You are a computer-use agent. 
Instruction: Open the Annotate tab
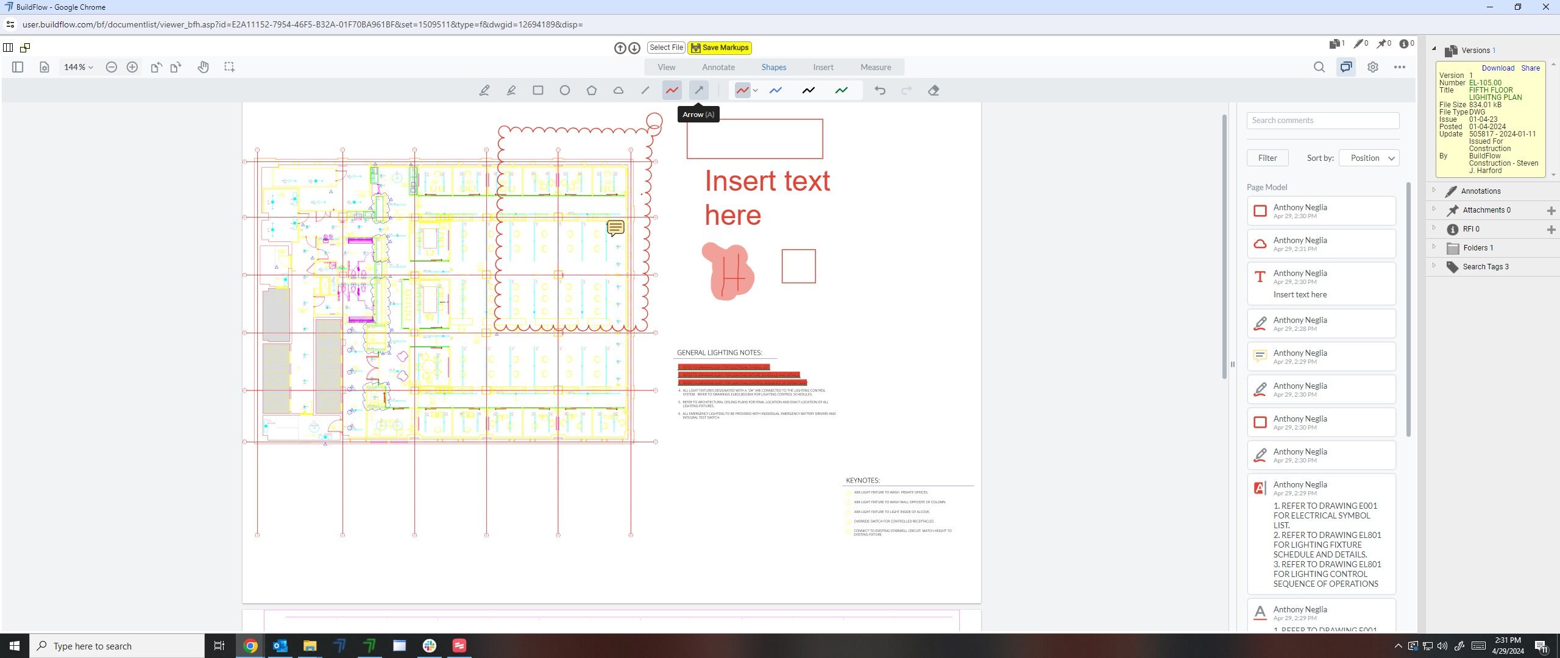718,67
